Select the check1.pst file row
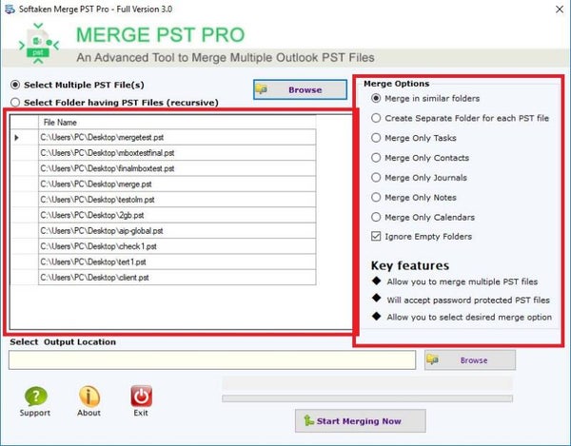This screenshot has height=446, width=571. point(177,246)
